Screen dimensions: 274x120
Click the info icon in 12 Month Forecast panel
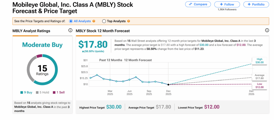[267, 31]
